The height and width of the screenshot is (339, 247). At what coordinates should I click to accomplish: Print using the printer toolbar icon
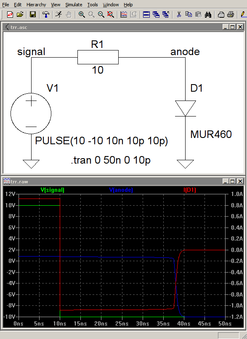click(x=230, y=15)
